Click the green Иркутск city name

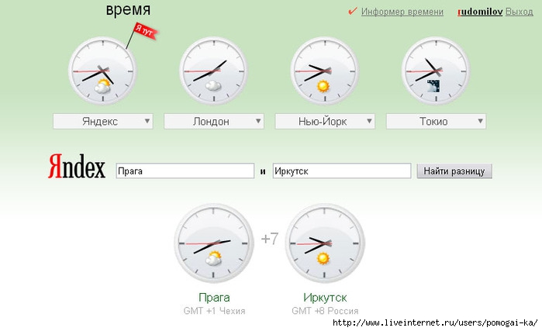pyautogui.click(x=325, y=298)
